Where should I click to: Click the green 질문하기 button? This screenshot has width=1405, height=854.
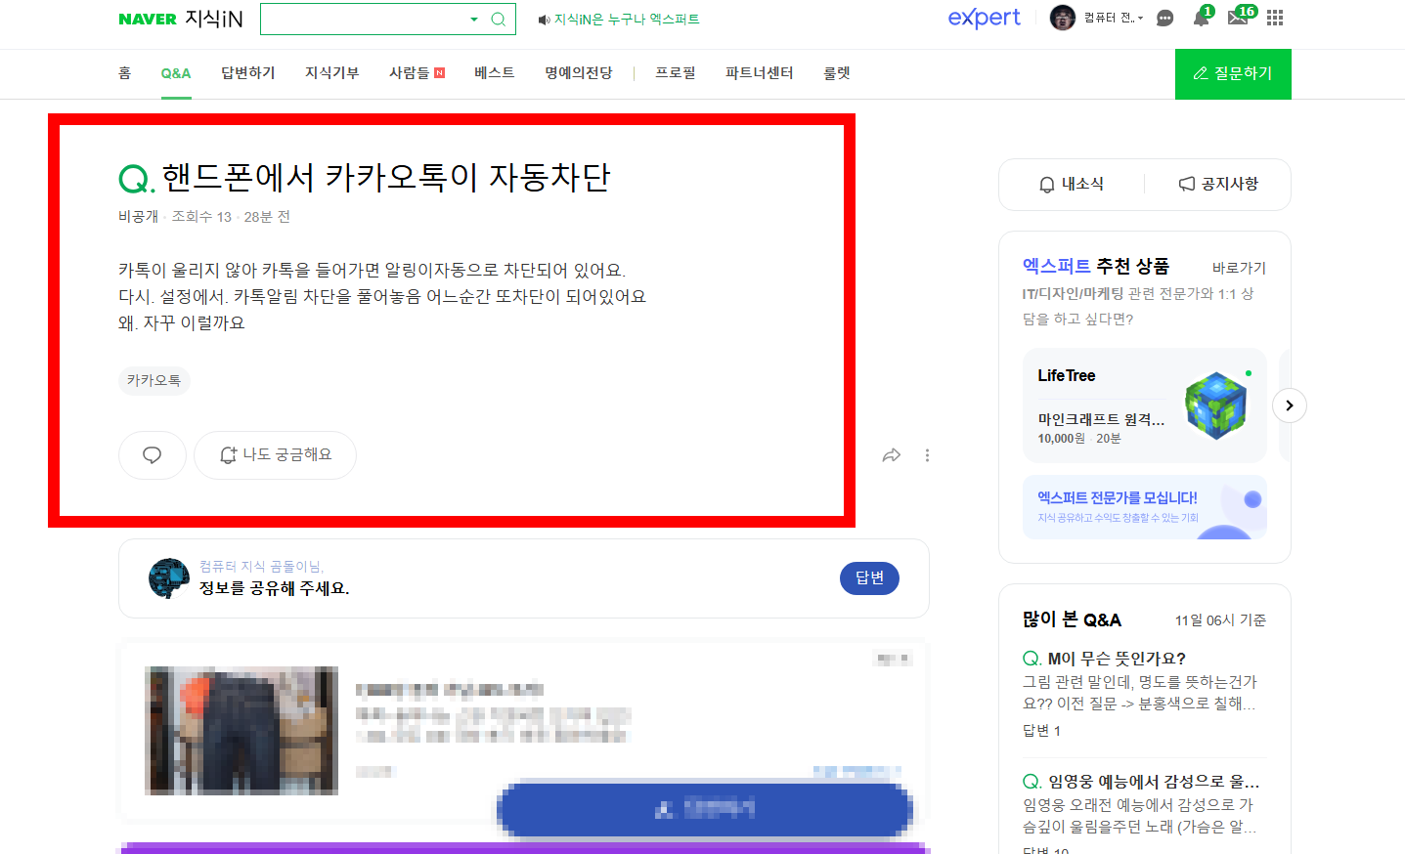(x=1233, y=74)
